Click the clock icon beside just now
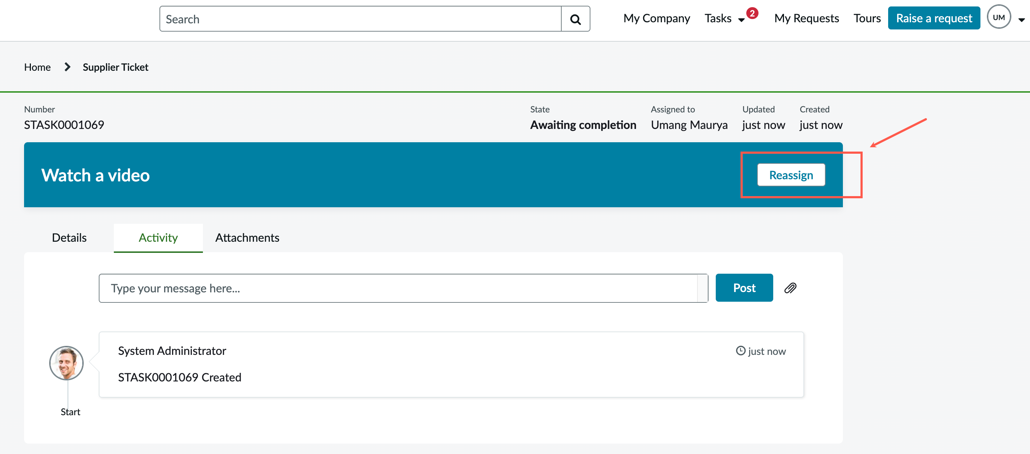The height and width of the screenshot is (454, 1030). (741, 351)
